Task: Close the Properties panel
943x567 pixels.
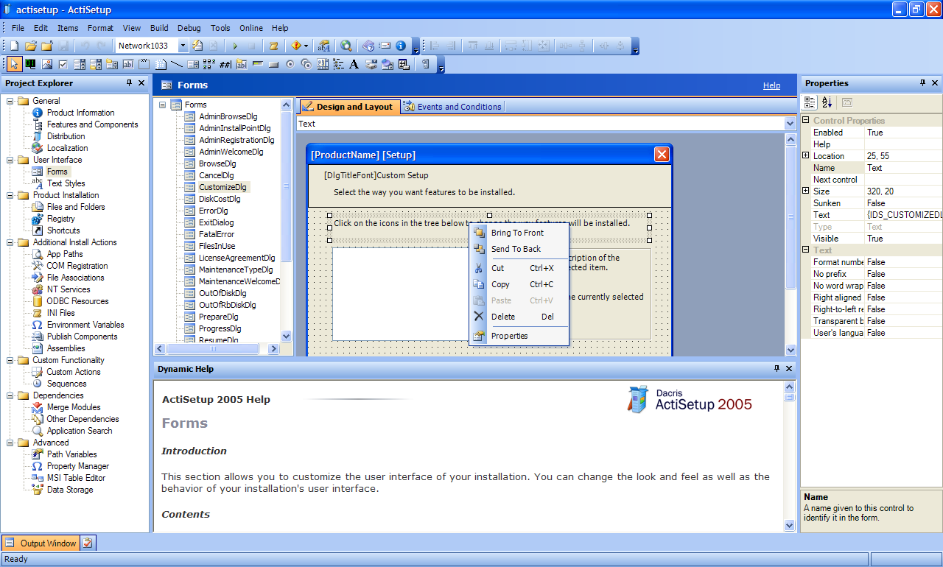Action: coord(935,83)
